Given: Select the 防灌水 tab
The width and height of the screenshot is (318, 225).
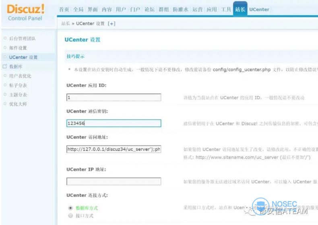Looking at the screenshot, I should [180, 10].
